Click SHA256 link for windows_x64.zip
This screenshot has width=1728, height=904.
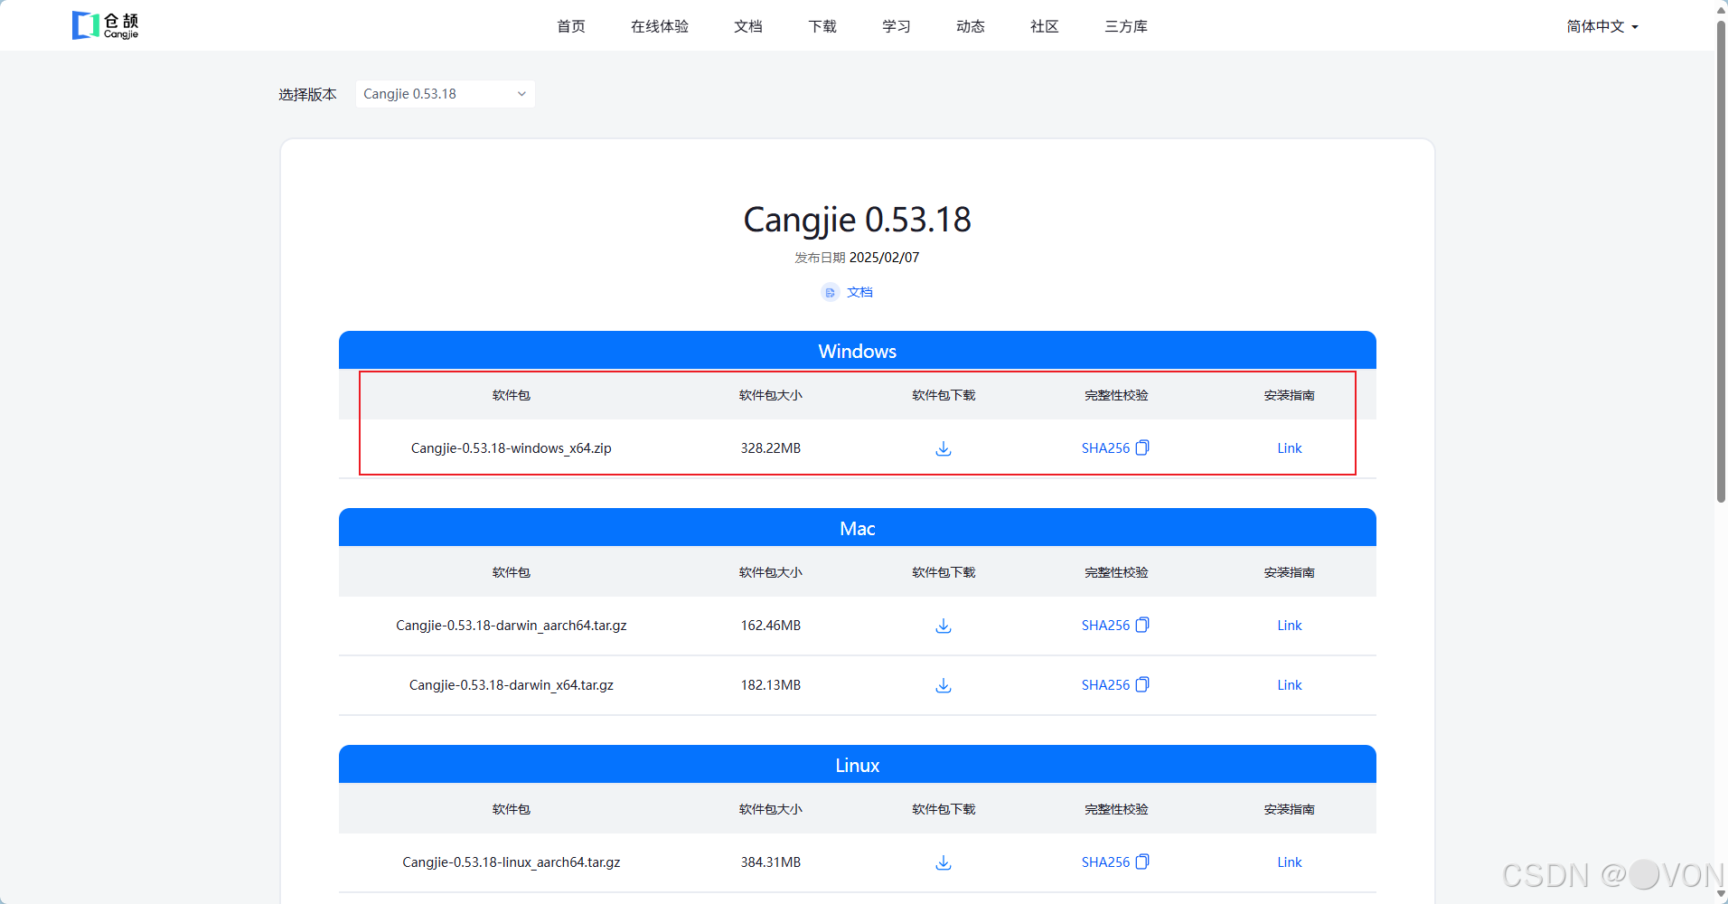pyautogui.click(x=1105, y=448)
